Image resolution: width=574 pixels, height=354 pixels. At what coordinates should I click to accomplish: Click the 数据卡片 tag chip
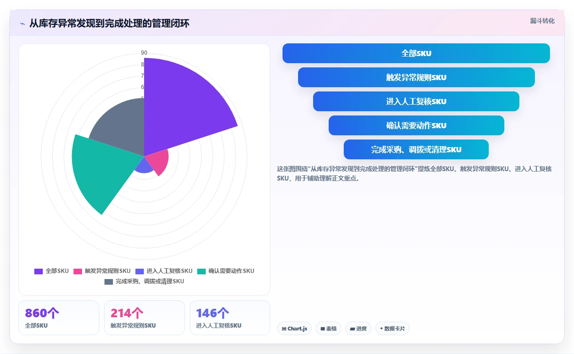pos(392,329)
